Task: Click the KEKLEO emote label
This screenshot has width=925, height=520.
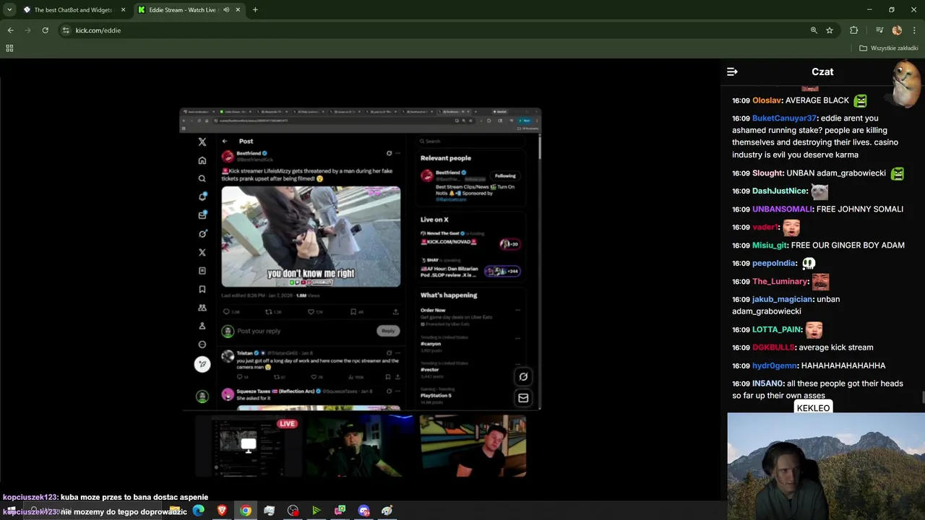Action: point(813,408)
